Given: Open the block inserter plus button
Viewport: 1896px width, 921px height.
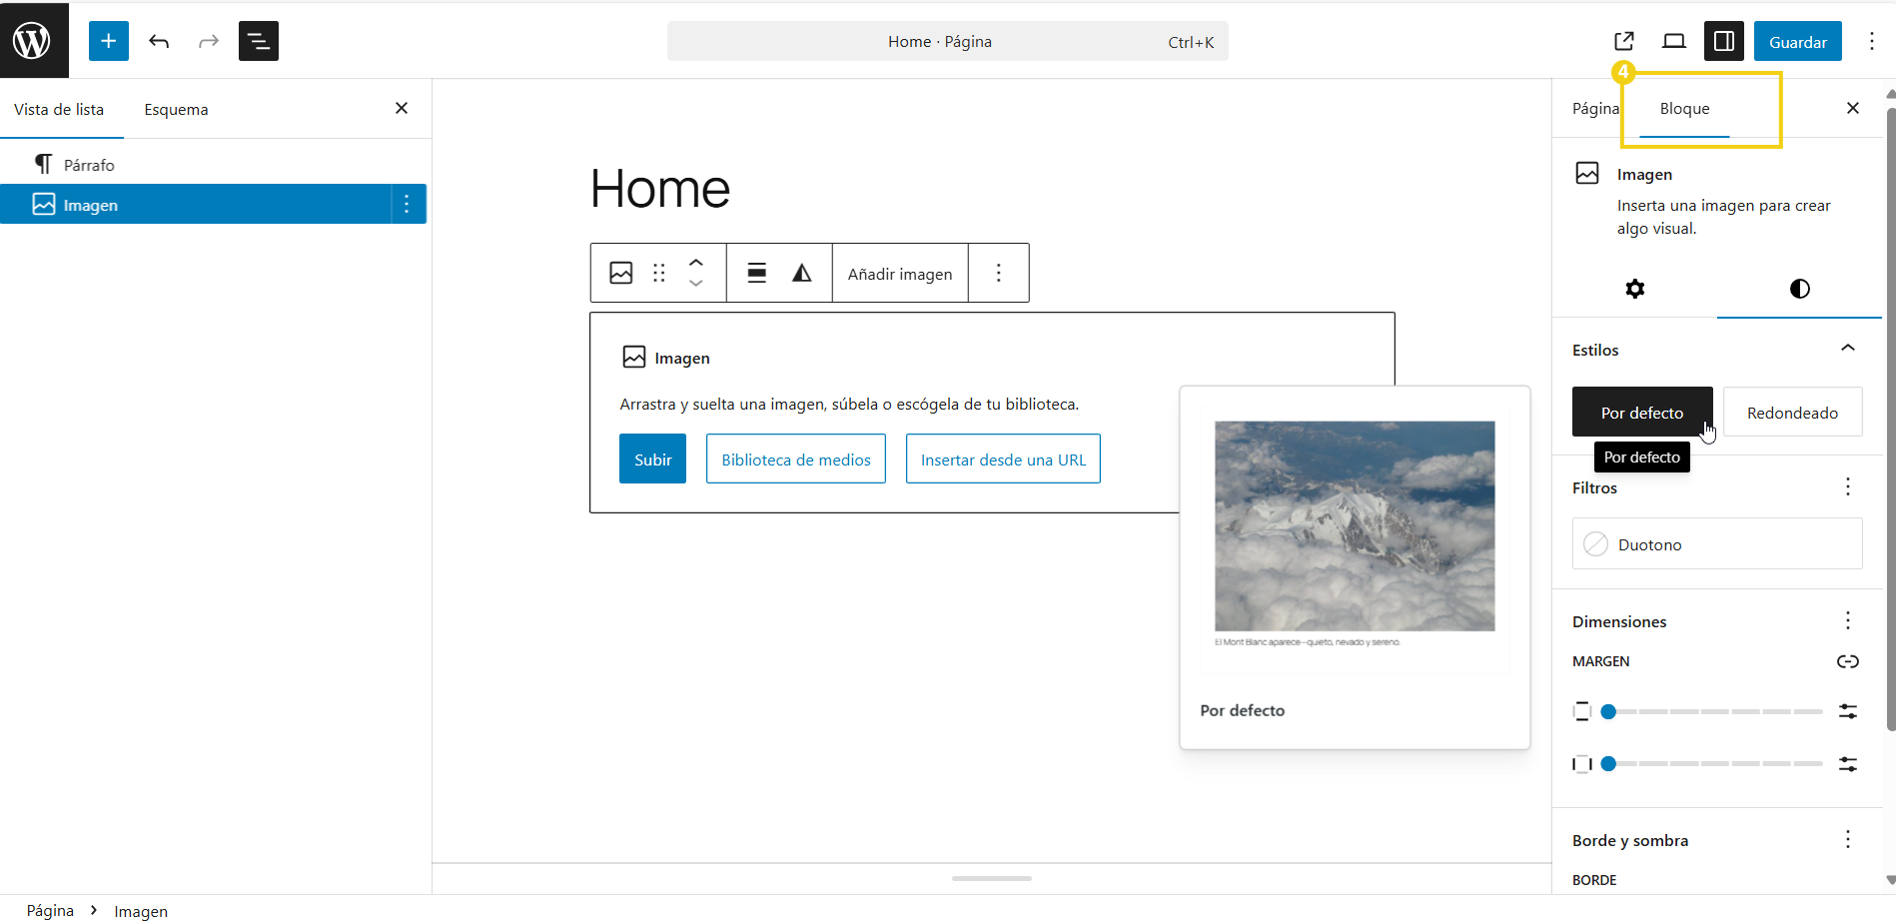Looking at the screenshot, I should click(x=109, y=41).
